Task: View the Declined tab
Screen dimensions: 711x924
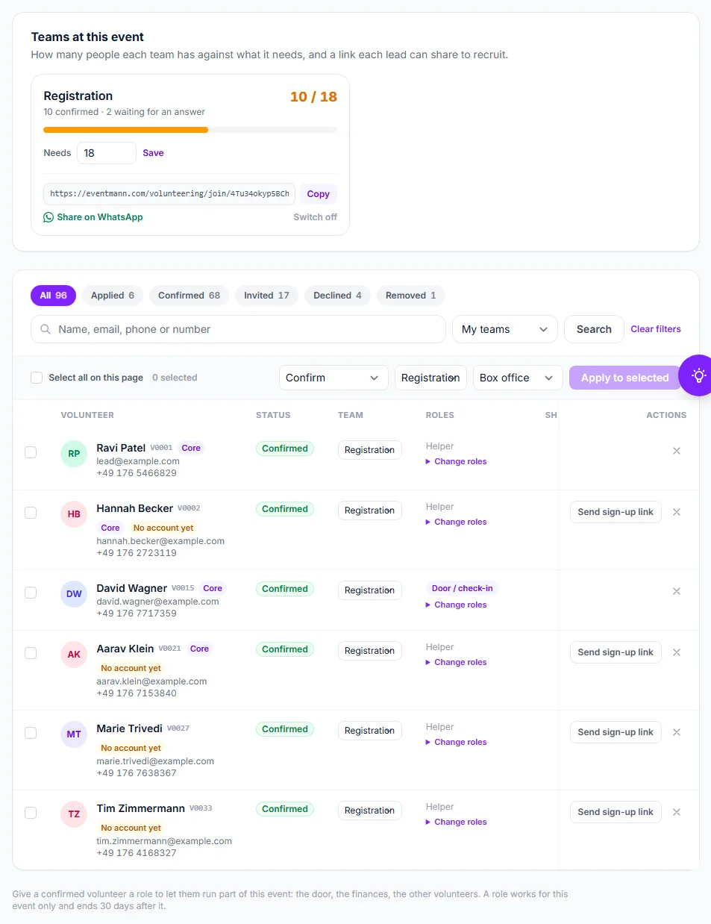Action: point(337,296)
